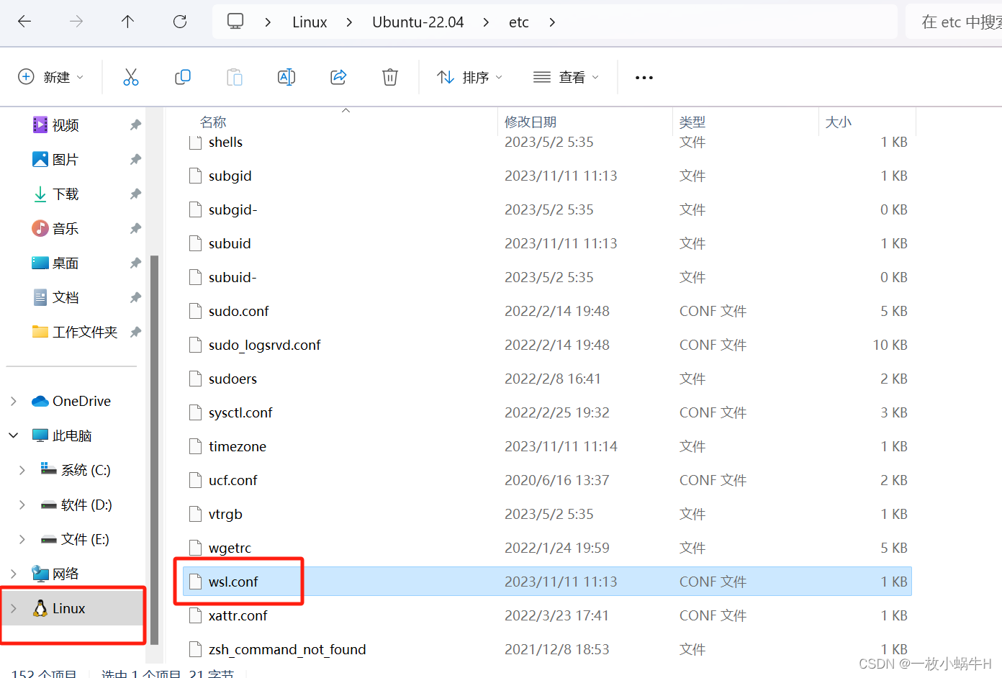Open the 新建 new item dropdown
The image size is (1002, 678).
[x=50, y=77]
